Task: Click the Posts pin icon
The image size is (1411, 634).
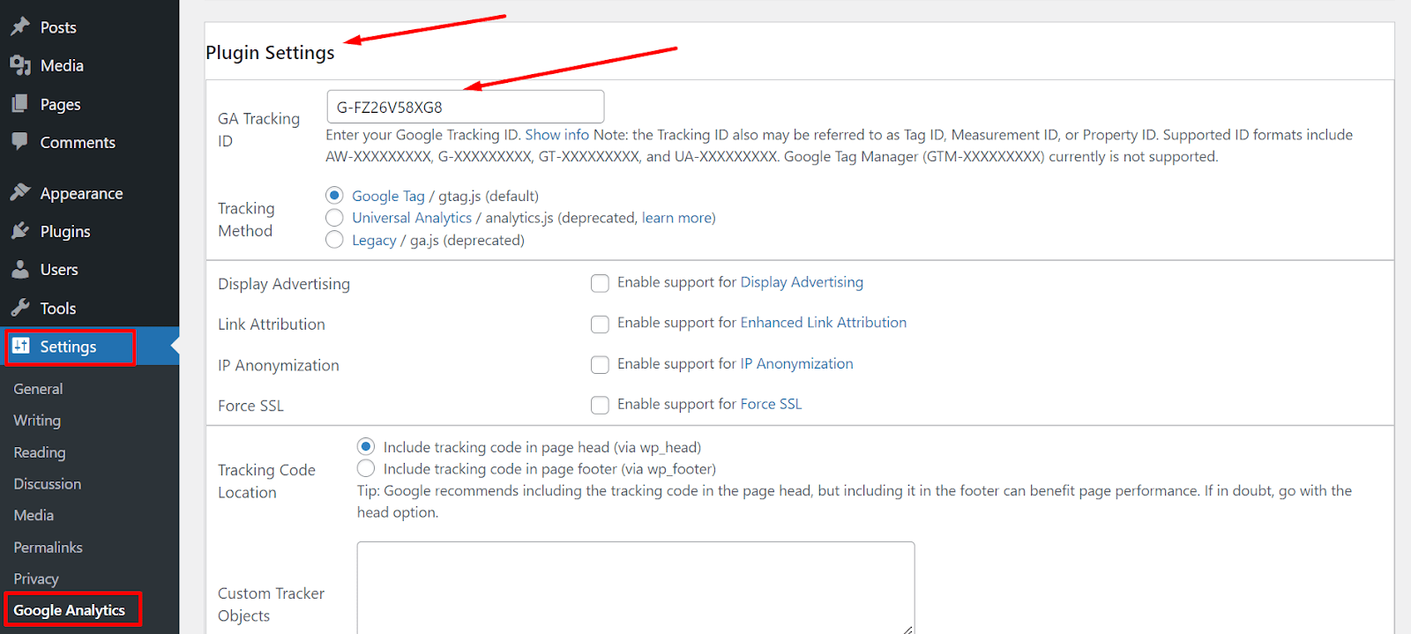Action: coord(20,27)
